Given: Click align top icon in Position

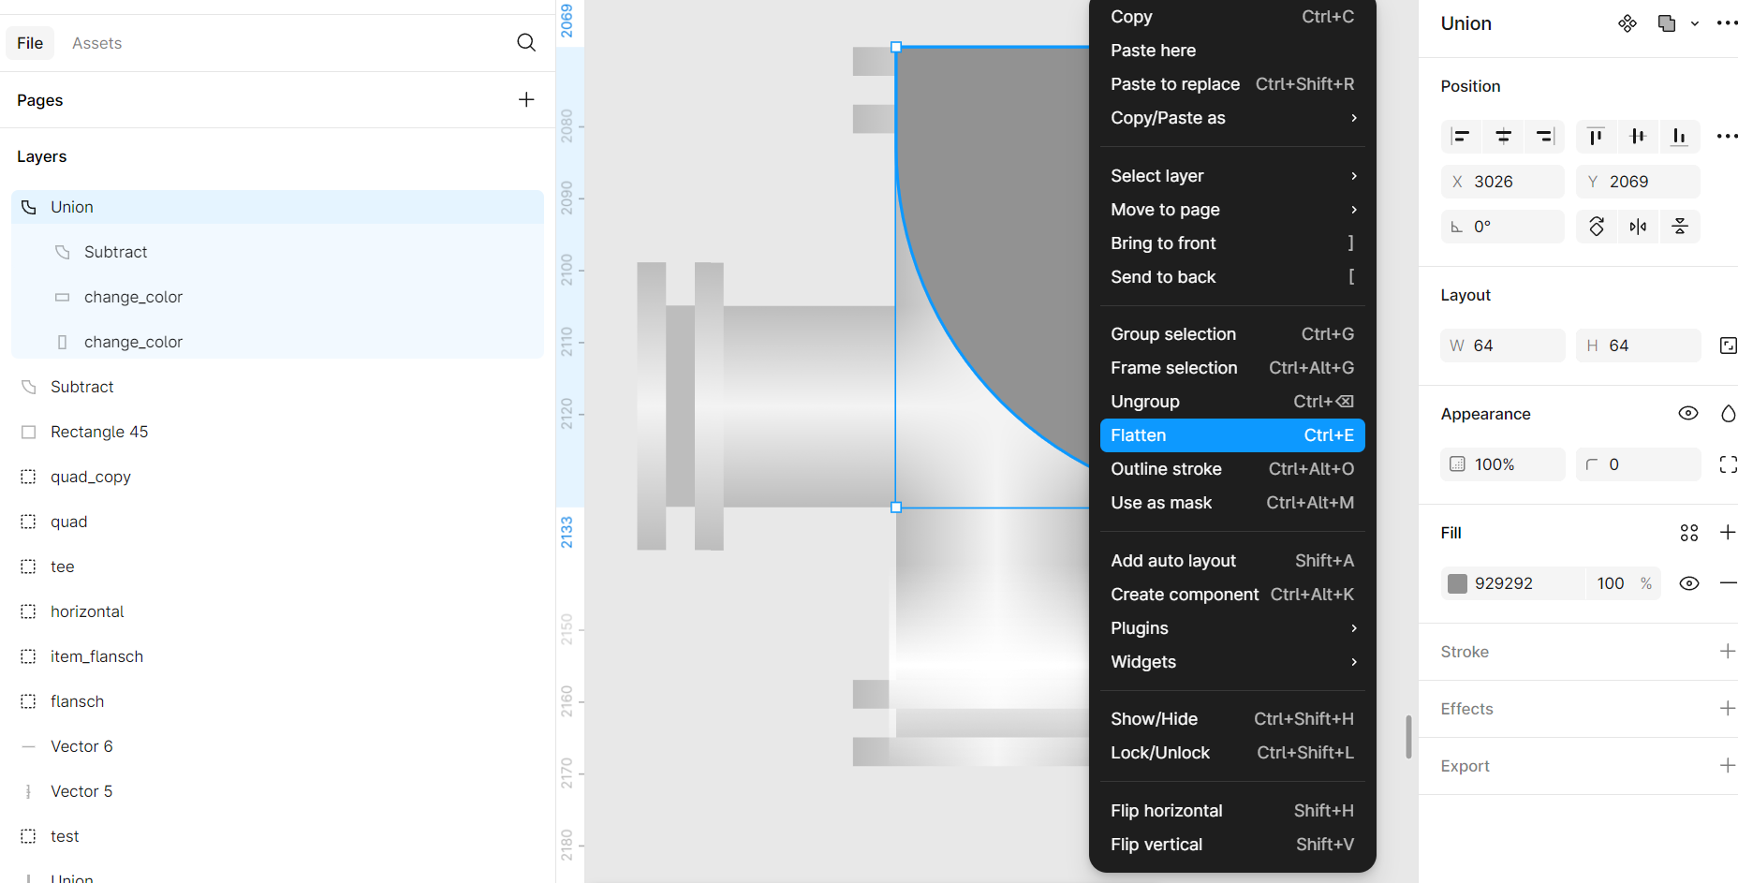Looking at the screenshot, I should click(1596, 137).
